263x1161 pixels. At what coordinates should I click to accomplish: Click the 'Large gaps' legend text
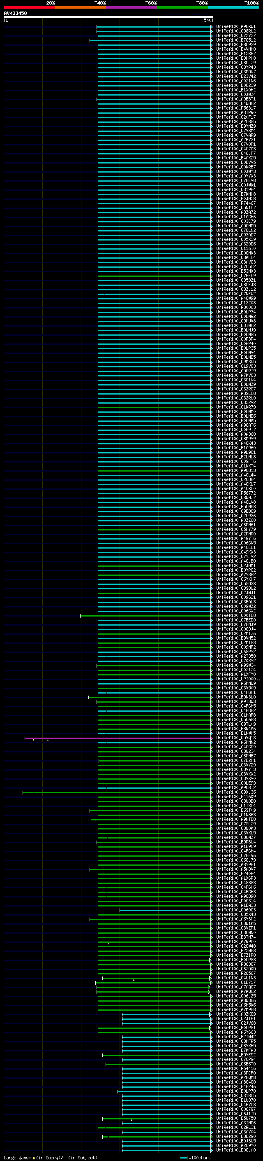tap(17, 1158)
